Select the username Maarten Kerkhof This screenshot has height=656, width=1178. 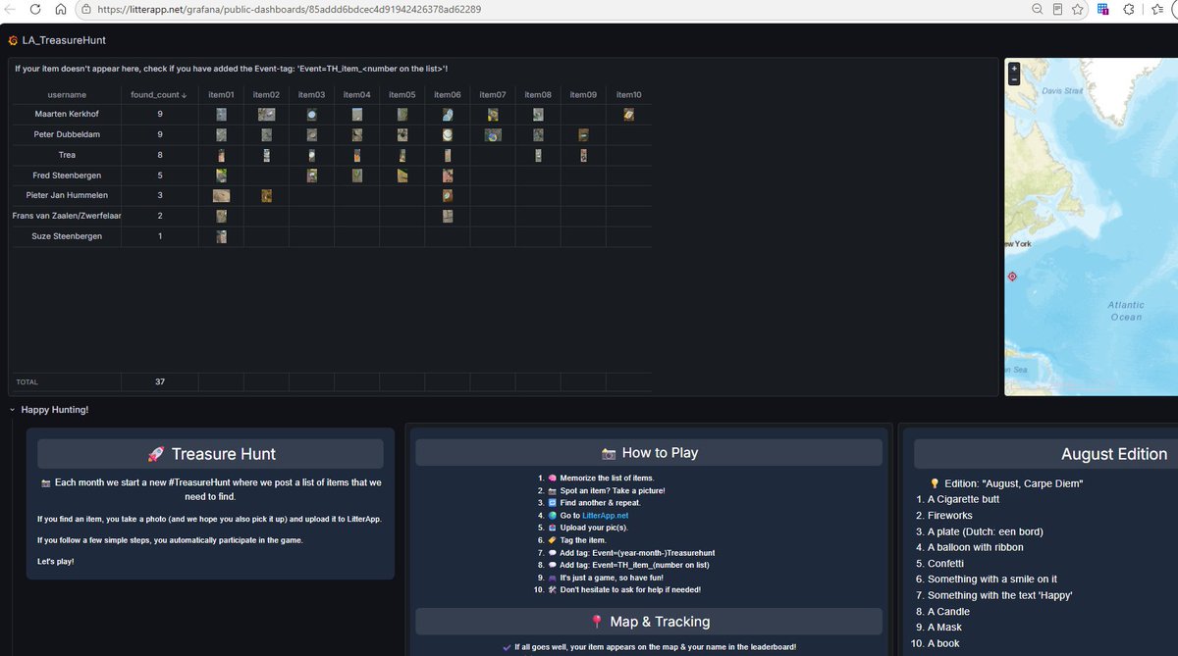(x=67, y=115)
